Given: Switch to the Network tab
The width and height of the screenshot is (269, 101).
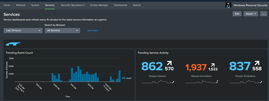Looking at the screenshot, I should [x=21, y=5].
